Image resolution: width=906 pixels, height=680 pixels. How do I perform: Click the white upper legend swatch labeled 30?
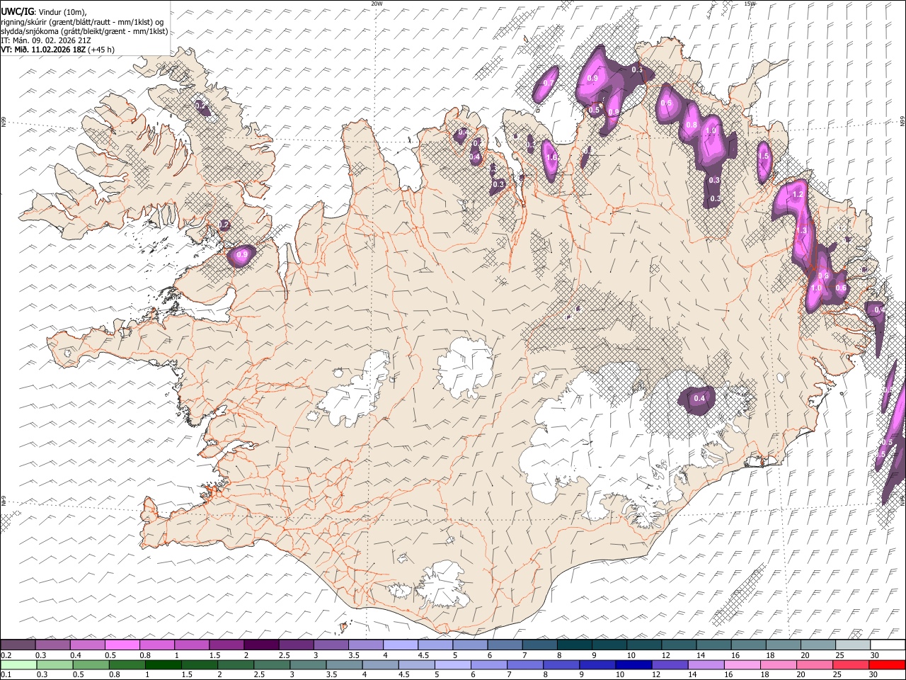[x=888, y=645]
